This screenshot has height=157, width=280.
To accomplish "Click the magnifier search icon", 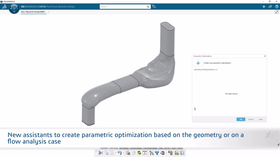I will click(148, 7).
